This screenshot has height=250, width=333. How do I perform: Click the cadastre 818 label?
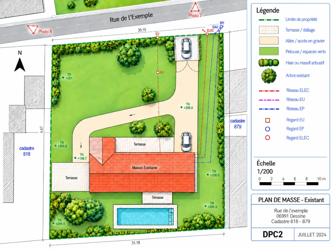27,151
